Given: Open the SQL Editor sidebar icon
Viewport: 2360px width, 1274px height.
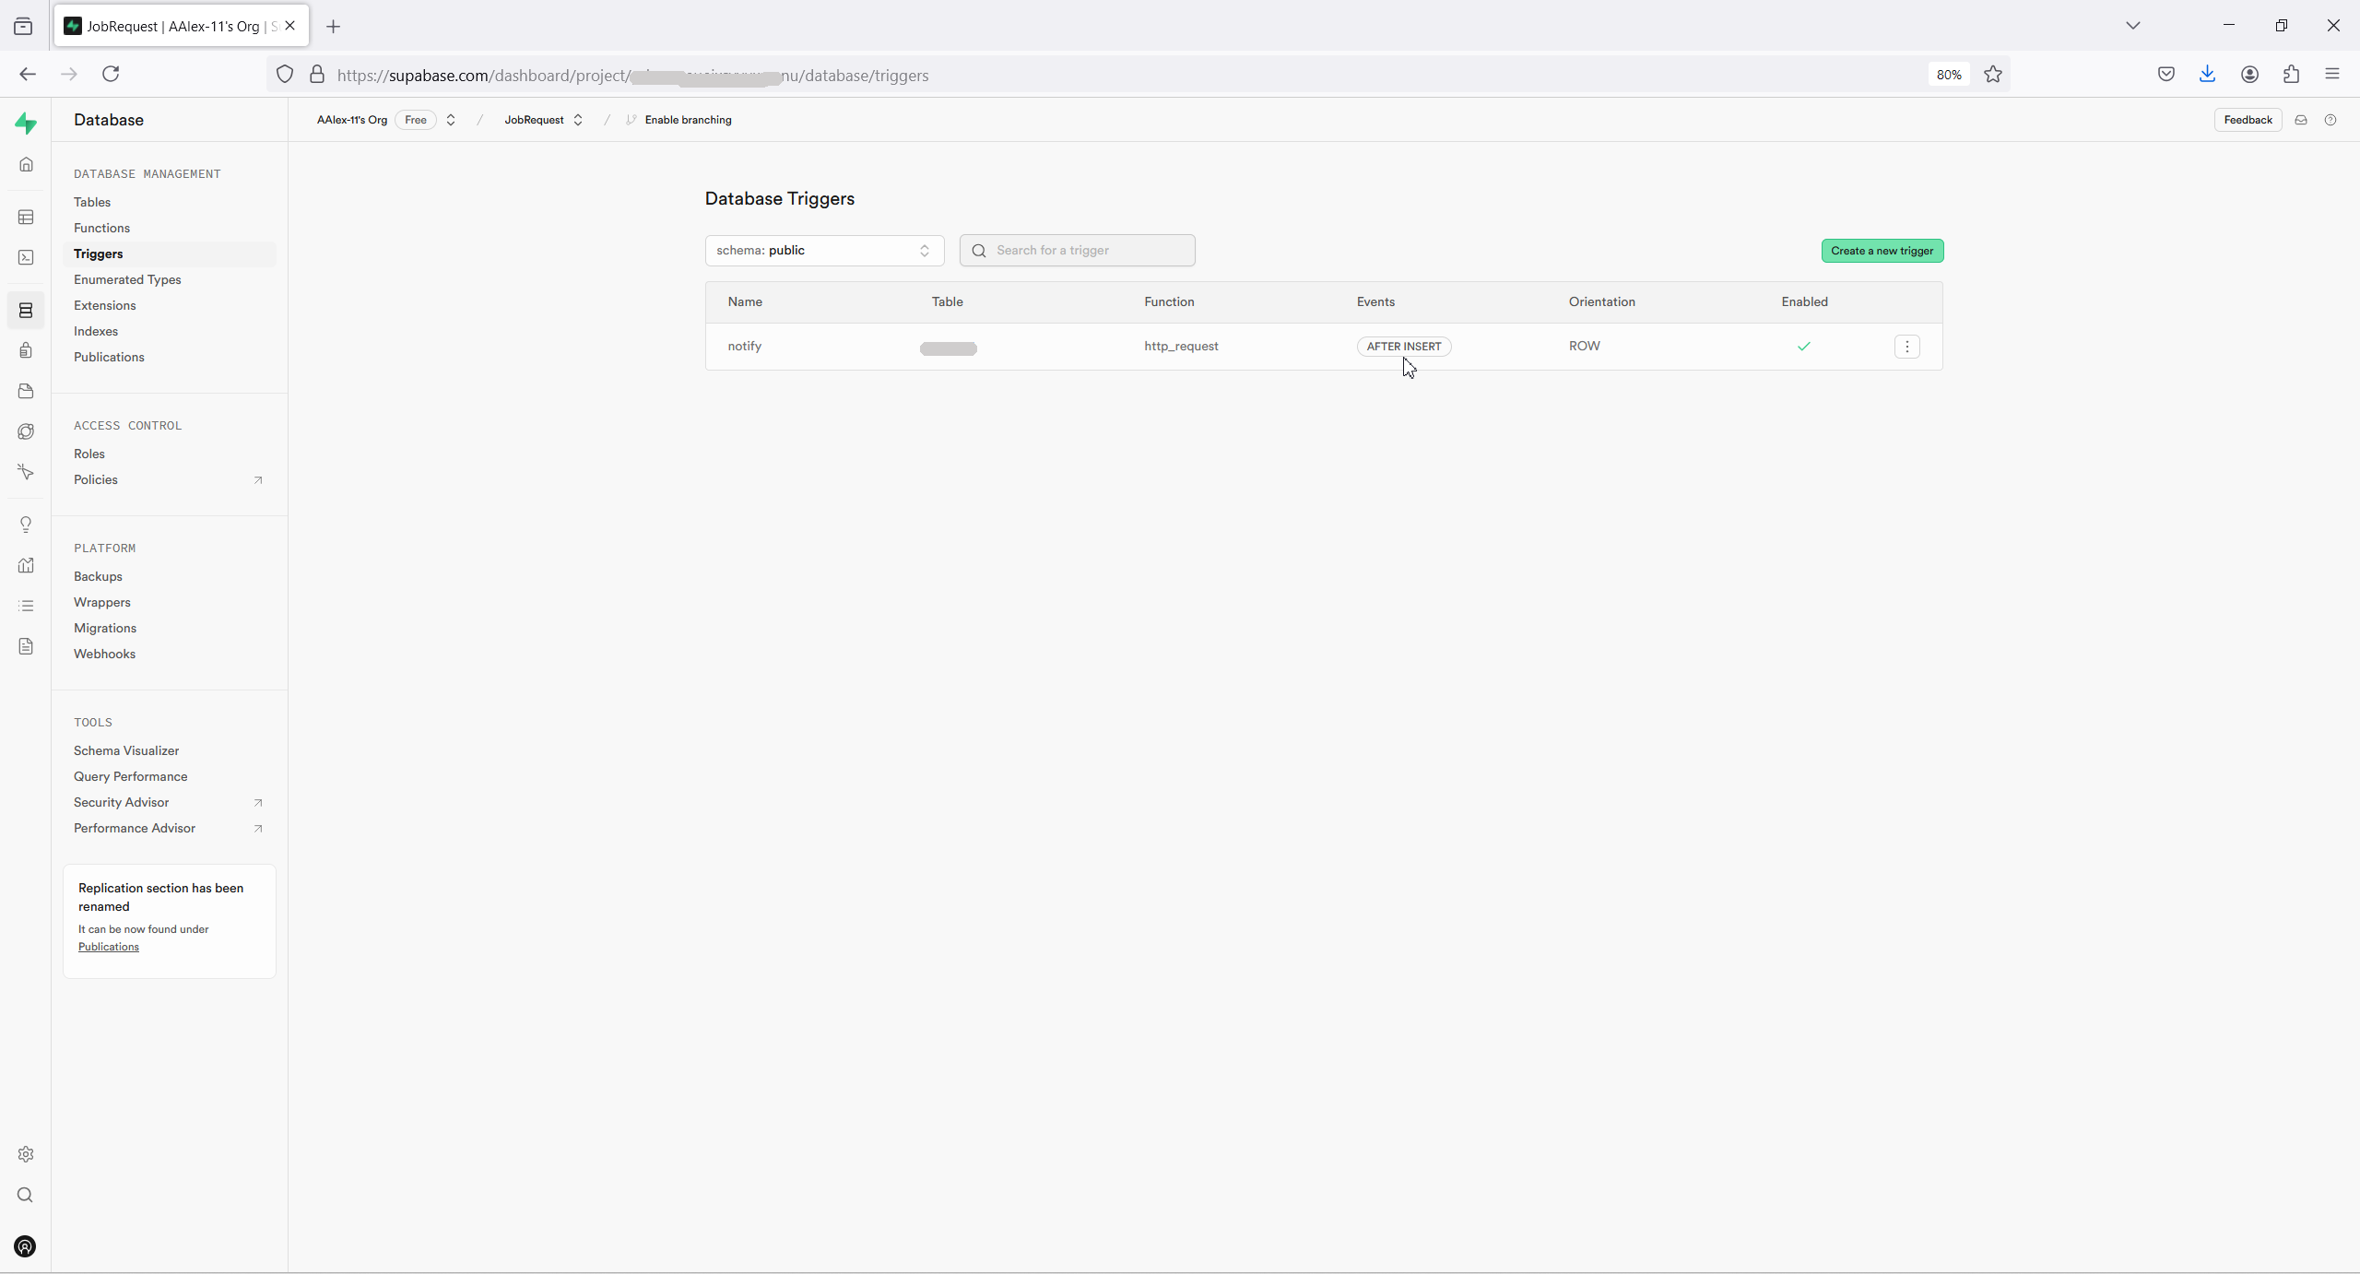Looking at the screenshot, I should pos(26,258).
